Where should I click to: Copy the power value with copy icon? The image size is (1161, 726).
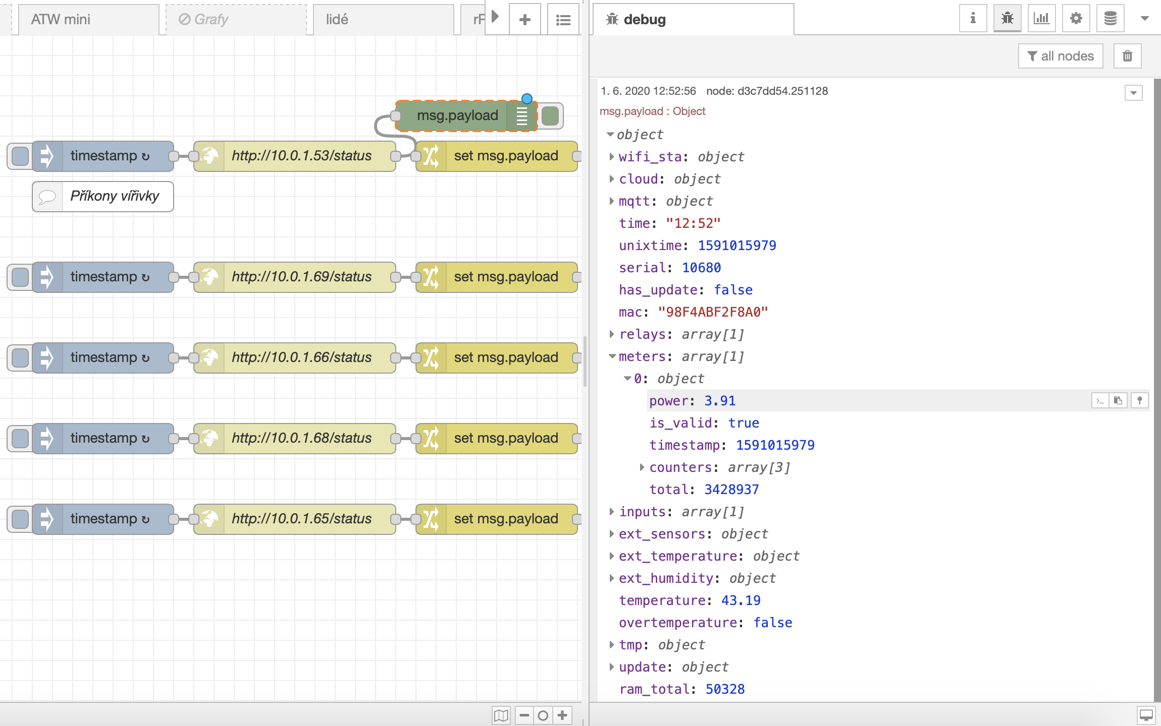(1118, 400)
